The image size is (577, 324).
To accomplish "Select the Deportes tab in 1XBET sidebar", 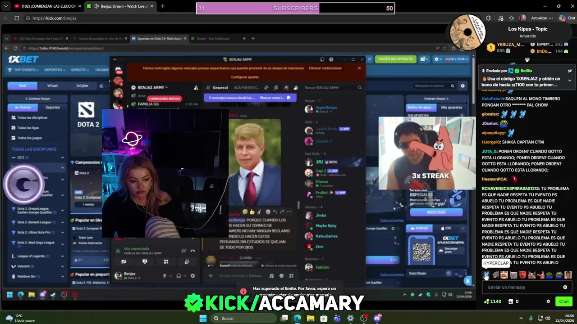I will pos(52,108).
